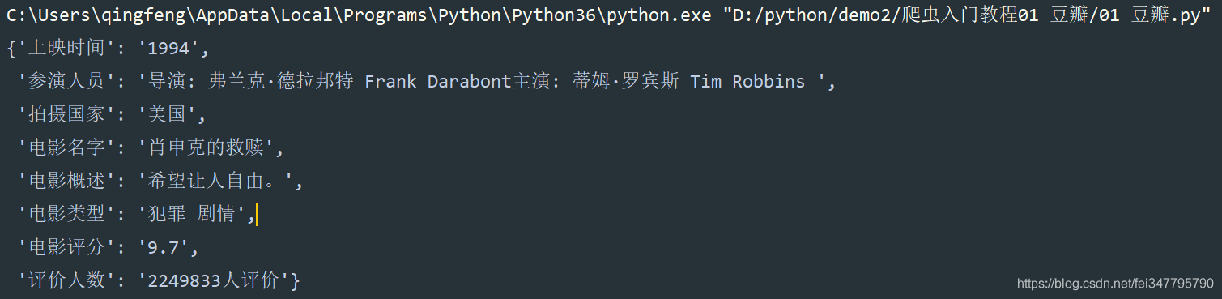1222x299 pixels.
Task: Click the Frank Darabont director name
Action: [438, 82]
